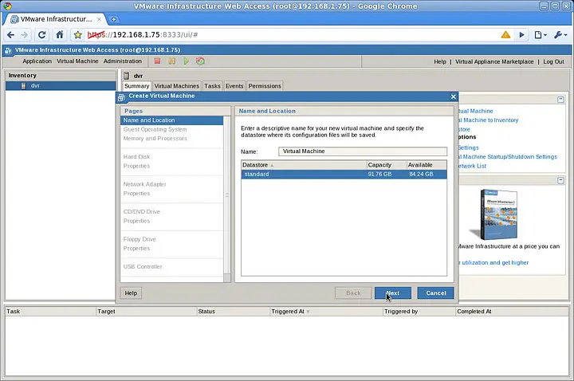Open the Application menu
The width and height of the screenshot is (574, 381).
37,61
